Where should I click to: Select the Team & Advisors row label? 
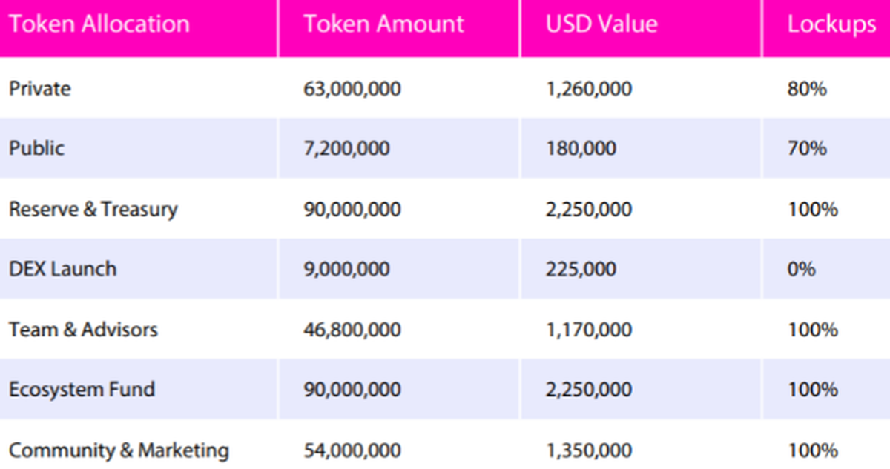[83, 329]
